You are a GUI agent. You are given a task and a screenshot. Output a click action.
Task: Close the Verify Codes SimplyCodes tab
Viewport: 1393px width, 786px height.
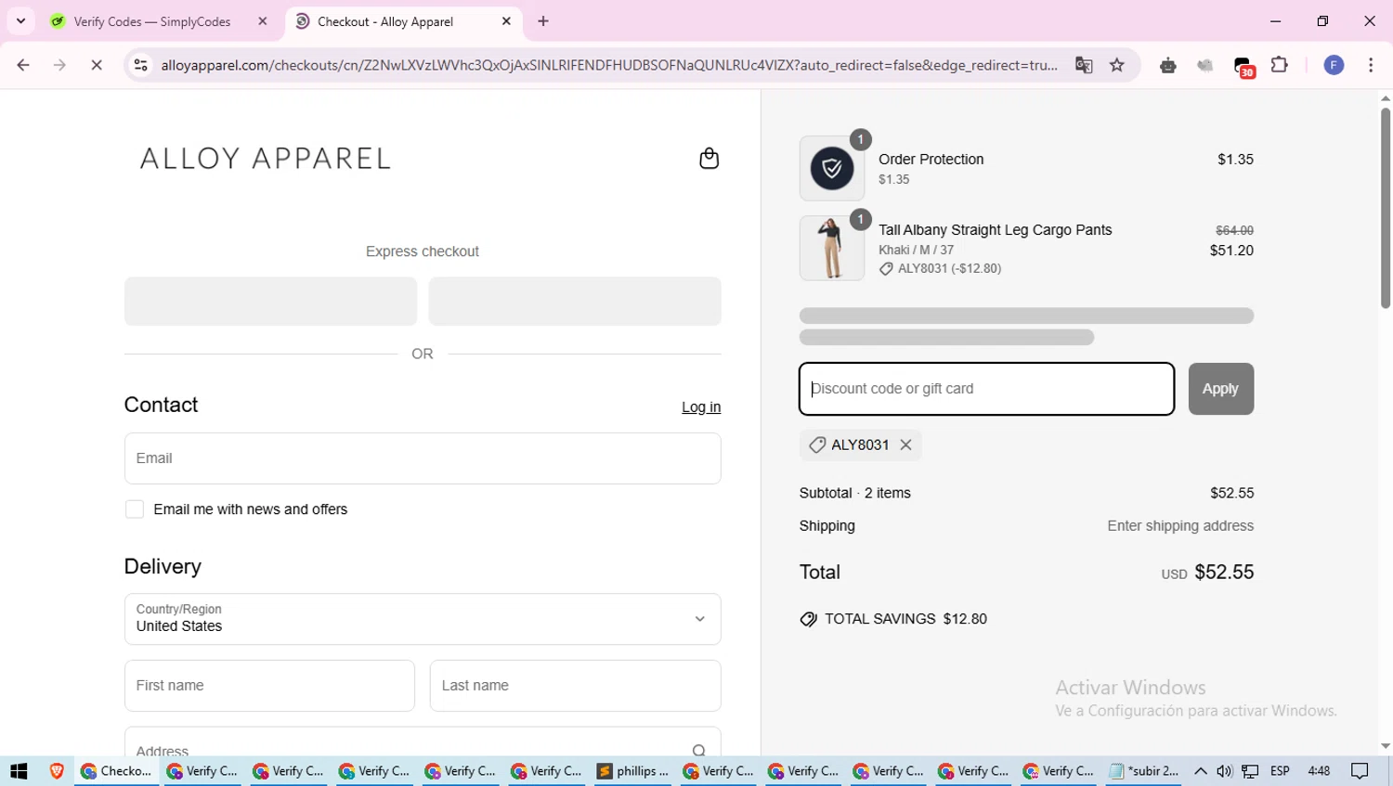tap(263, 21)
